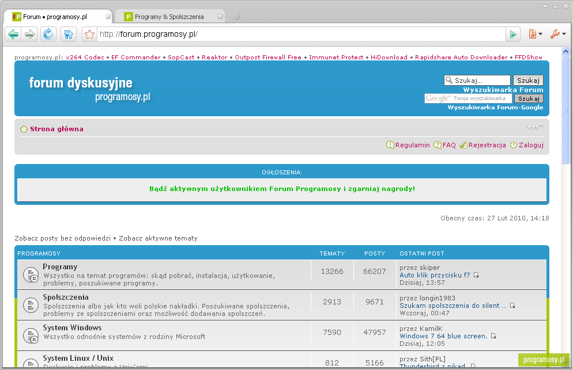
Task: Open topic Auto klik przycisku f7
Action: point(435,275)
